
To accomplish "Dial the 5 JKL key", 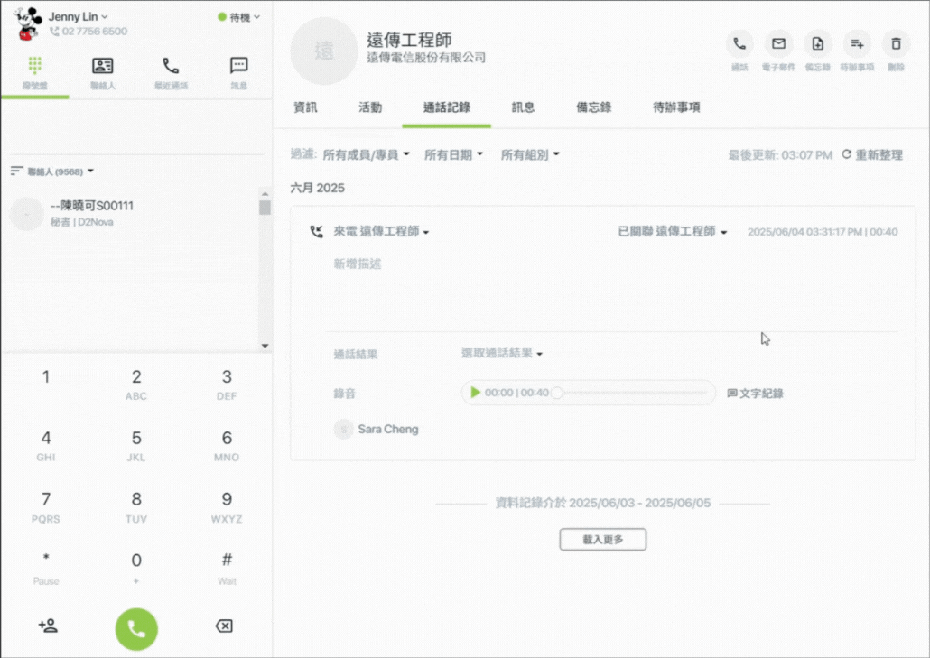I will click(136, 446).
